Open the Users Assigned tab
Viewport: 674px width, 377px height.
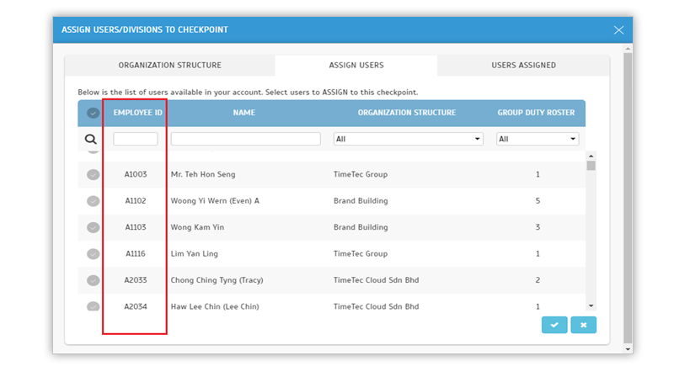(523, 66)
